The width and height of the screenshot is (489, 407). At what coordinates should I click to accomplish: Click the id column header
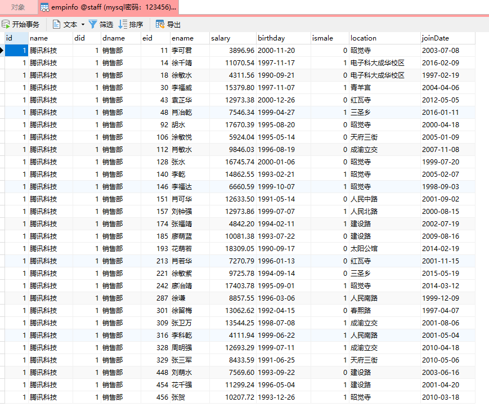click(x=16, y=38)
